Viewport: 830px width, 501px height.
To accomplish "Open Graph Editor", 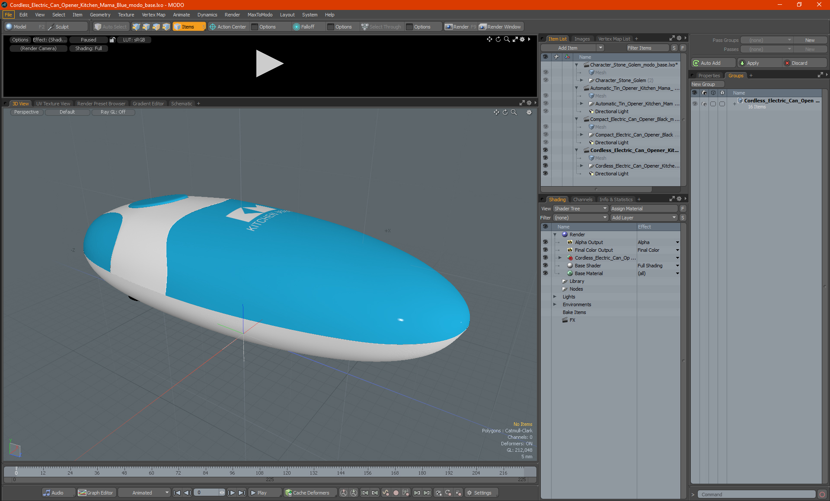I will (96, 493).
